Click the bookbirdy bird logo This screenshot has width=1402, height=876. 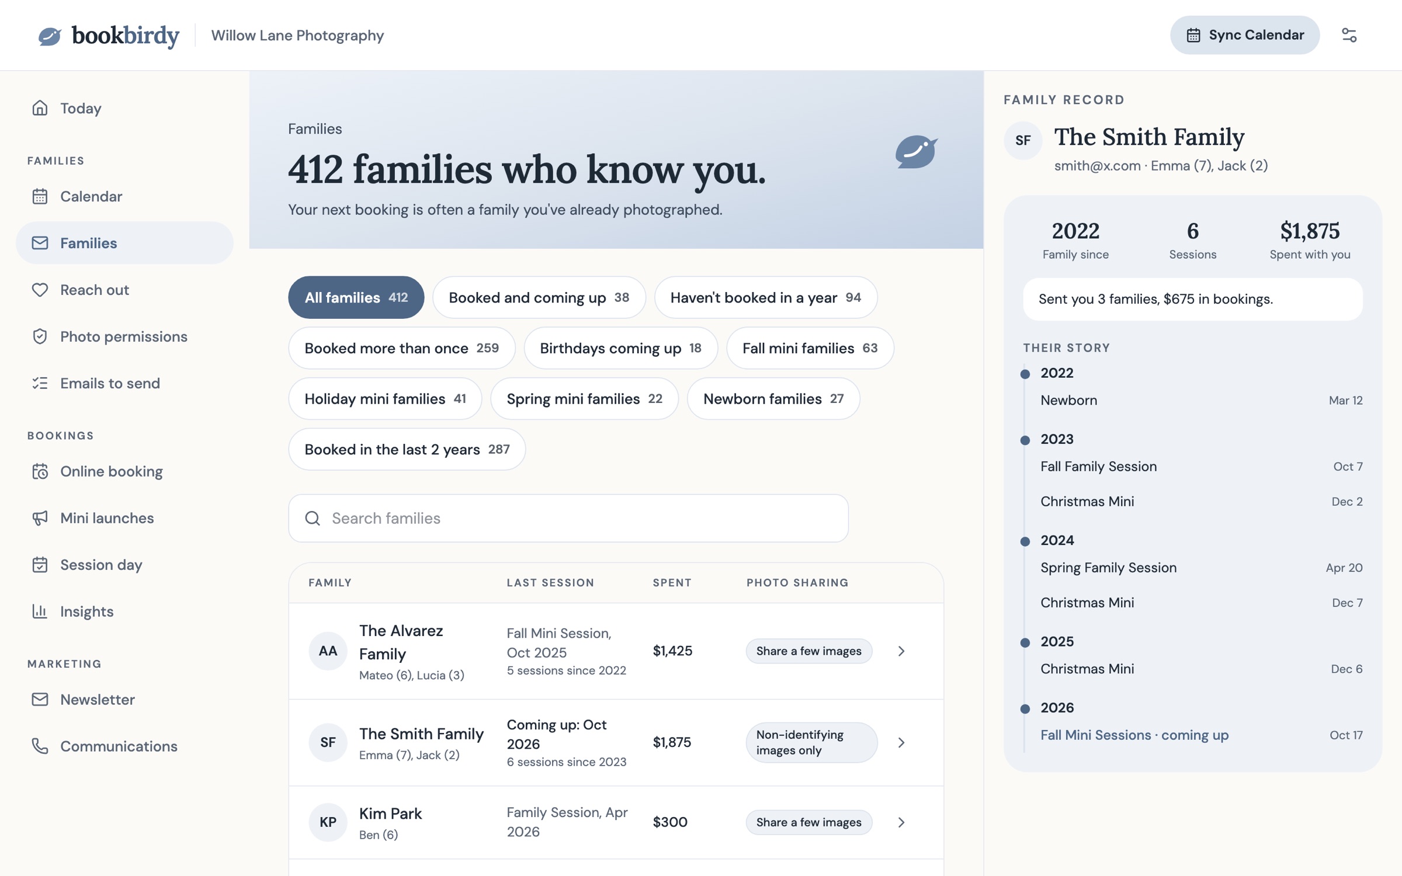click(50, 36)
